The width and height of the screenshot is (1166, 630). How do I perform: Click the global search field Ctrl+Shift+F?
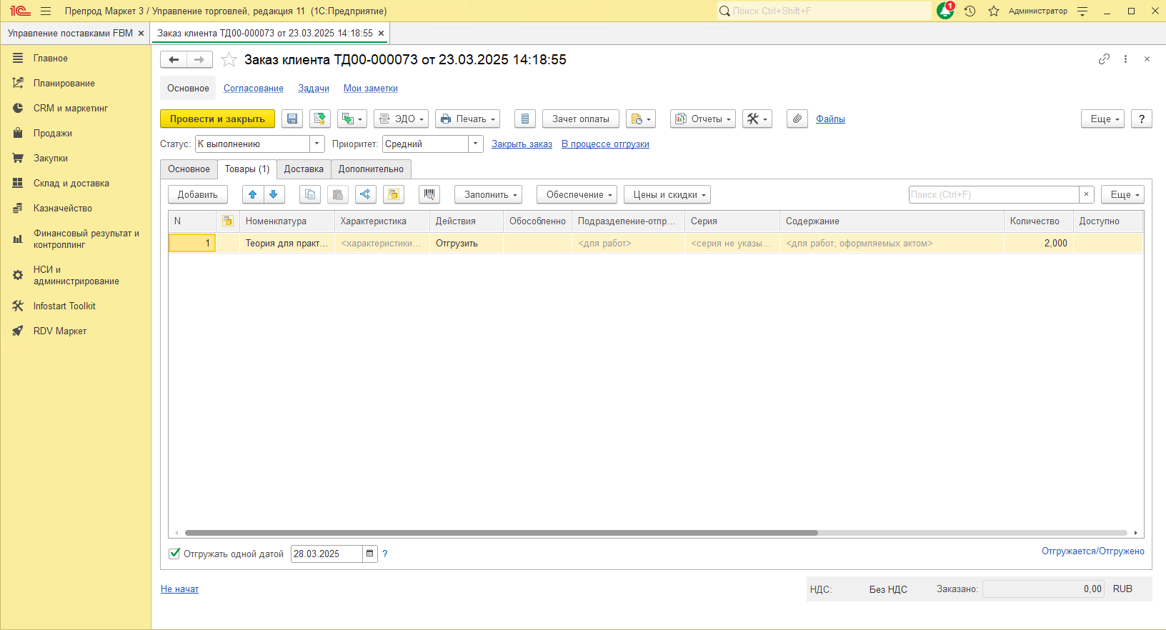[x=824, y=11]
